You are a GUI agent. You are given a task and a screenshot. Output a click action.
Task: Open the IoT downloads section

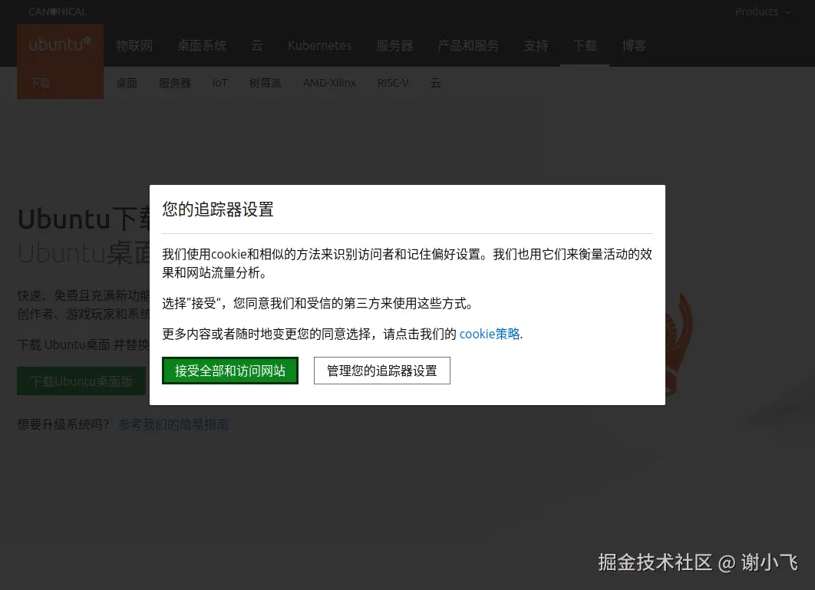click(x=220, y=83)
